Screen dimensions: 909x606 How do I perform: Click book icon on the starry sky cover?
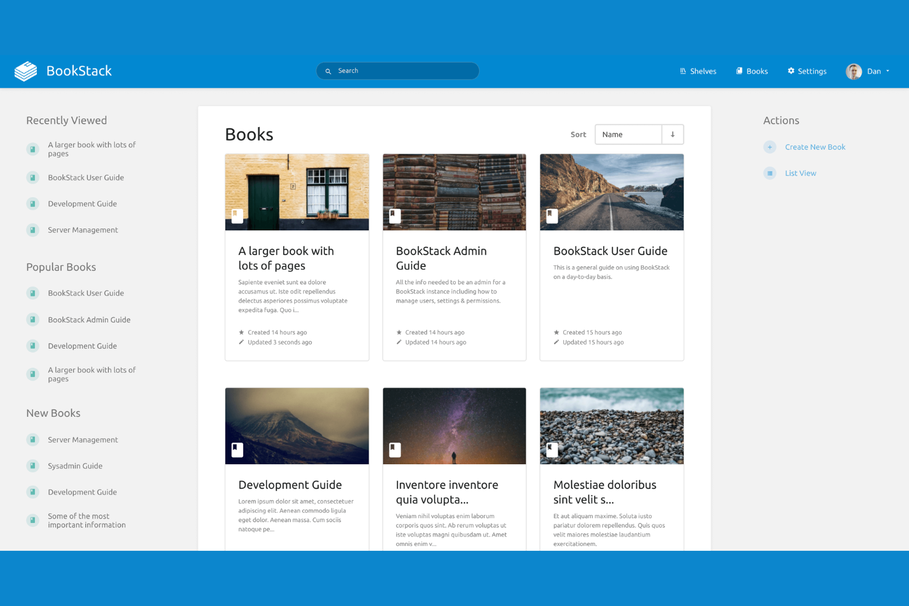[395, 449]
